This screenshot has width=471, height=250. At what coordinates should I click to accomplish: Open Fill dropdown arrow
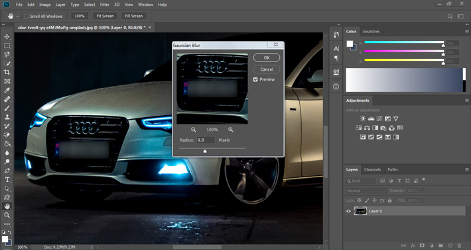click(423, 200)
